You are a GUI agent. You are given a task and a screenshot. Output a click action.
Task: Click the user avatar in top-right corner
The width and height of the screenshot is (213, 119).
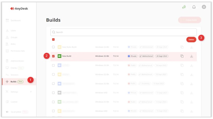204,7
